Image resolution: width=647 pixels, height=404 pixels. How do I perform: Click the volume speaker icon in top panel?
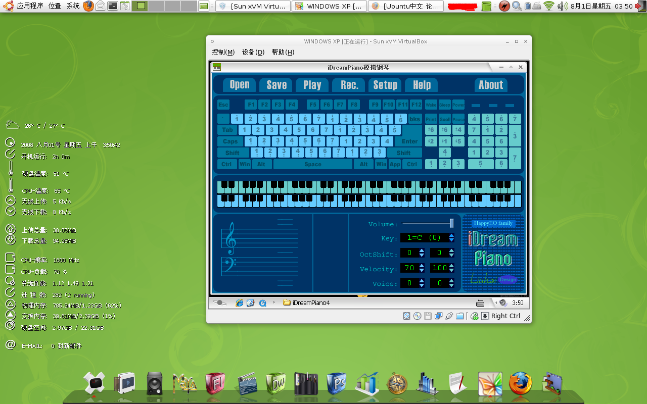coord(562,6)
